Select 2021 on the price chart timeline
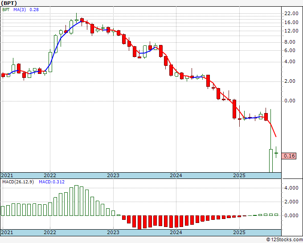 7,175
